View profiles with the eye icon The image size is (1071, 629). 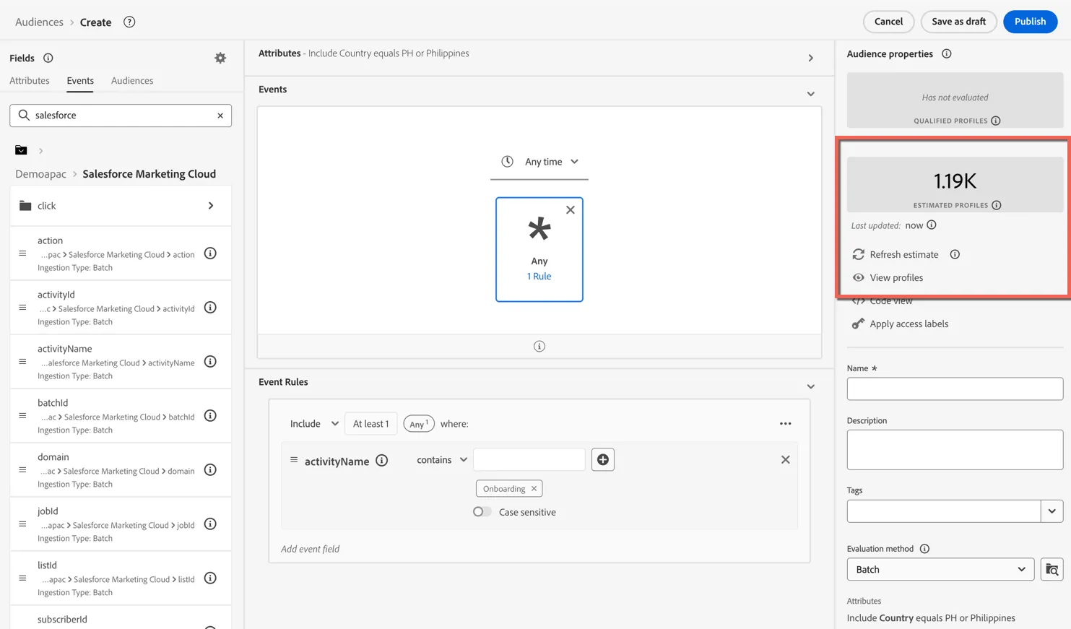coord(859,277)
